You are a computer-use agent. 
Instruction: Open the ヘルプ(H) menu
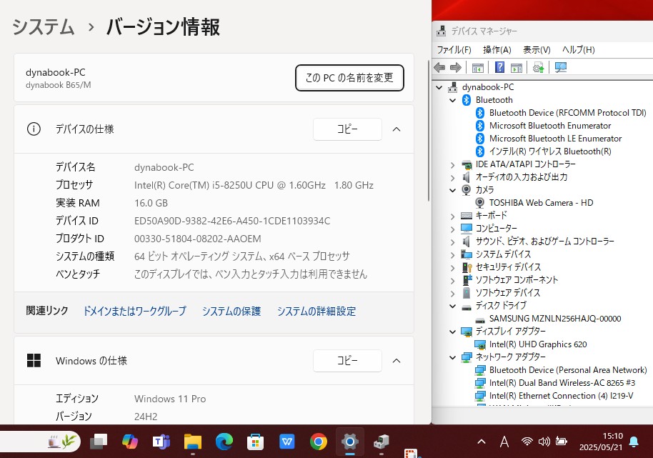(578, 50)
